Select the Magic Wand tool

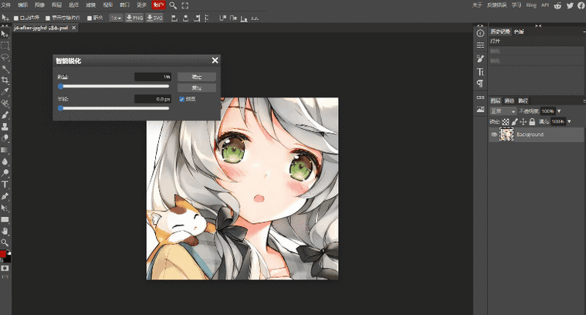point(5,68)
